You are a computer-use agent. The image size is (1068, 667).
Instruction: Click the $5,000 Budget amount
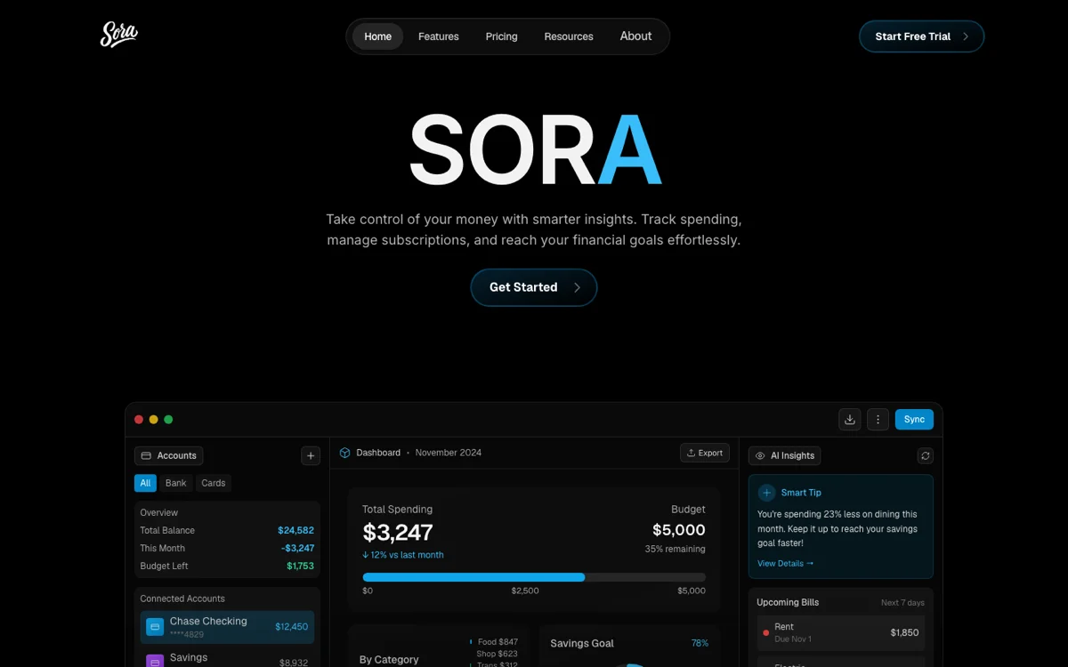679,530
